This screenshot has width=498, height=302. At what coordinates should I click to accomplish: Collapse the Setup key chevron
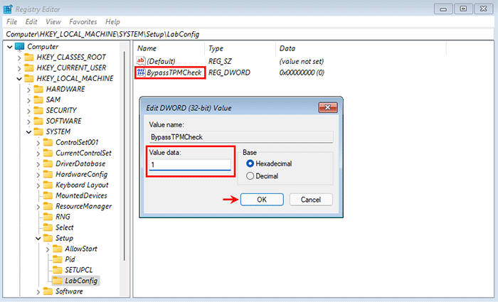coord(38,239)
